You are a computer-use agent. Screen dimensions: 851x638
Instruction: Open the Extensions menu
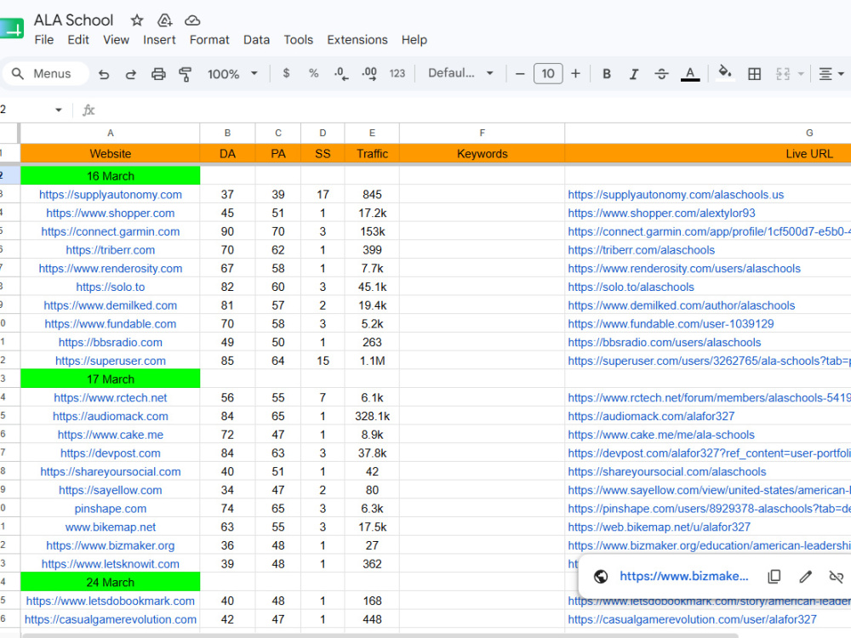[357, 40]
